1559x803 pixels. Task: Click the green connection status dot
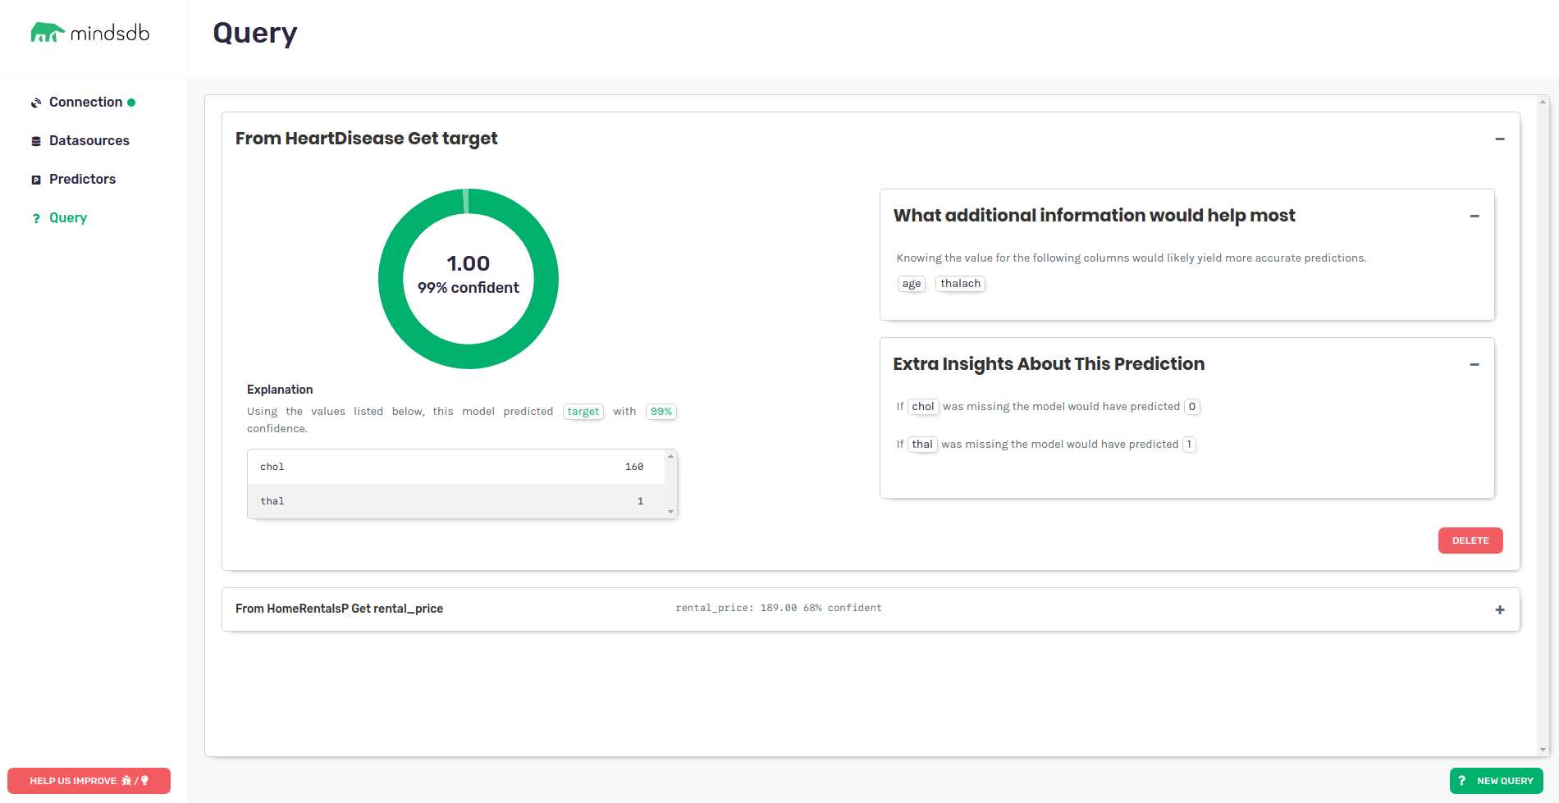(131, 103)
